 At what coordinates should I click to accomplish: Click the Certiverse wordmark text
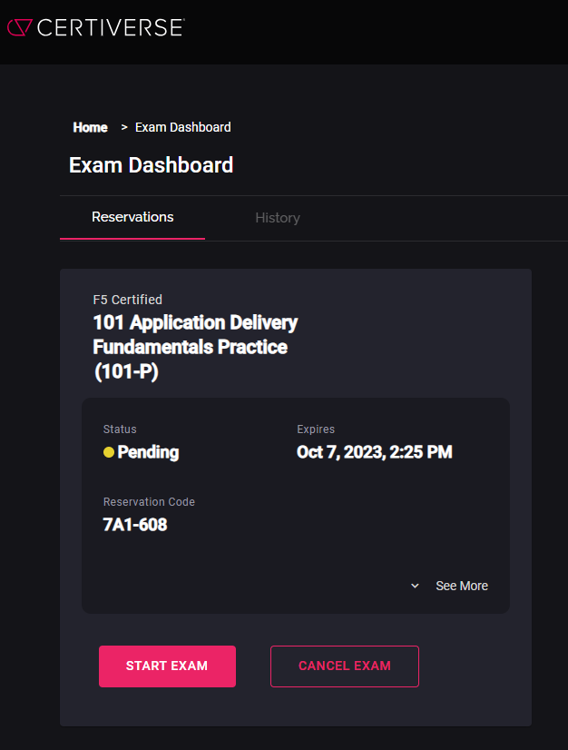click(110, 27)
